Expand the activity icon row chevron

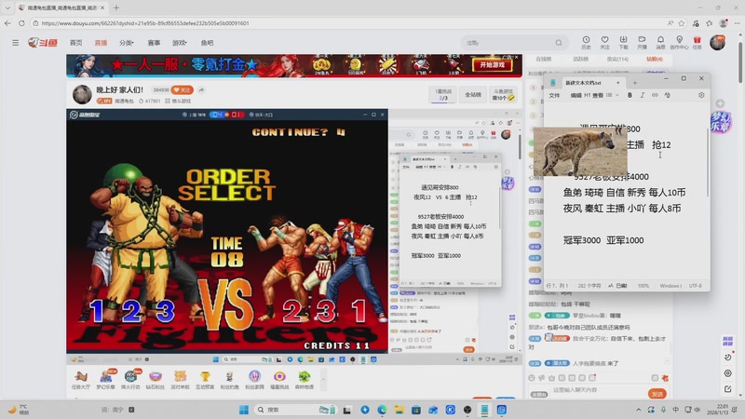323,380
